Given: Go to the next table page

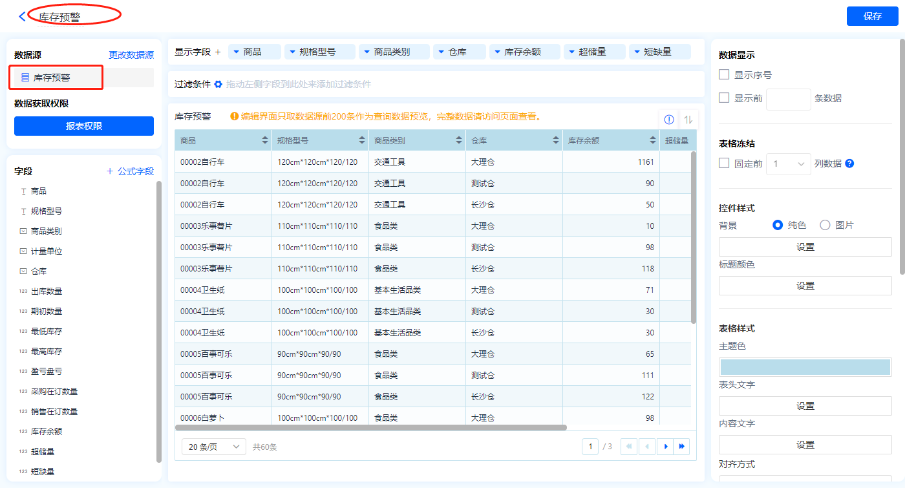Looking at the screenshot, I should pyautogui.click(x=665, y=447).
